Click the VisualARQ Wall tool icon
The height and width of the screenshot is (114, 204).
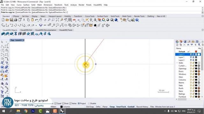pos(3,34)
